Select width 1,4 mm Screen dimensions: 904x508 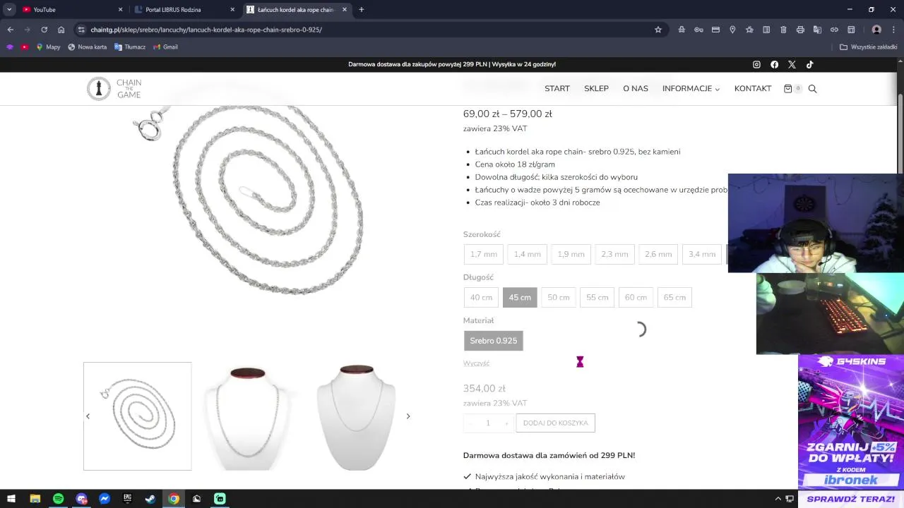click(528, 254)
